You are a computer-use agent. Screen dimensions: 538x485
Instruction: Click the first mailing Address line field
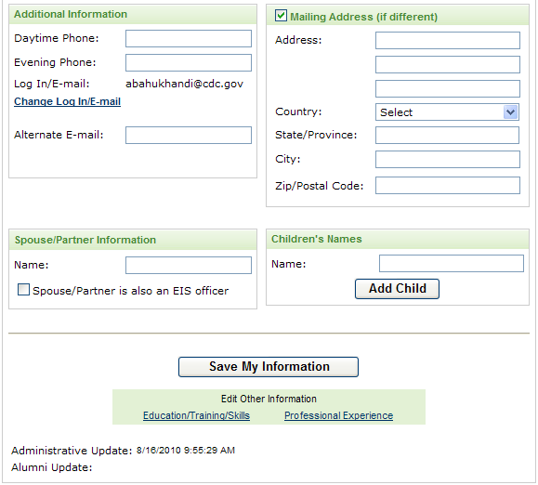pyautogui.click(x=448, y=41)
